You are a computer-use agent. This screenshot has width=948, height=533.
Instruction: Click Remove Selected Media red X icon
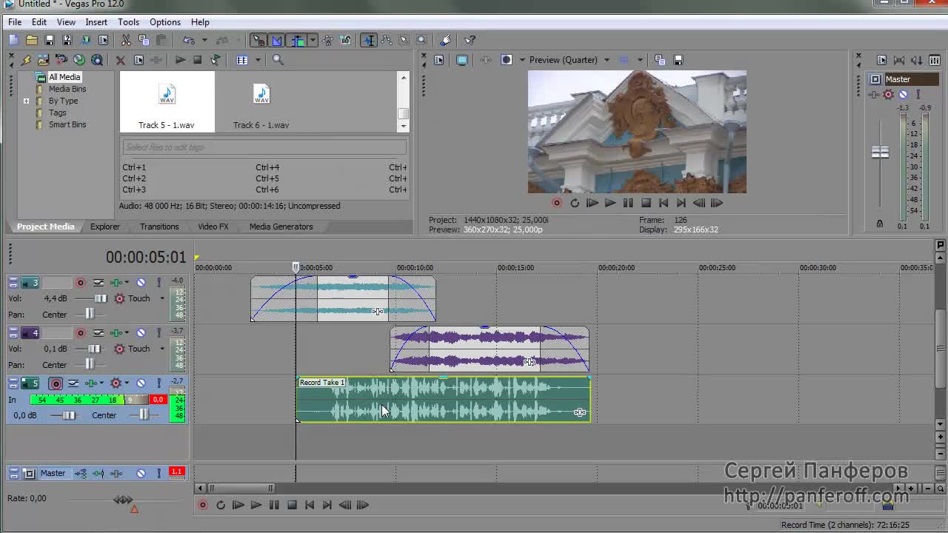(x=121, y=60)
